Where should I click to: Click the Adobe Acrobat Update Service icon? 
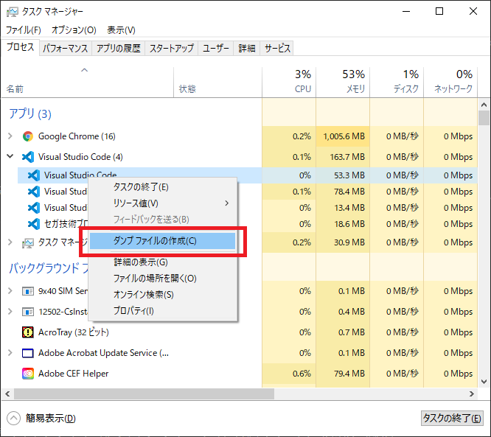pyautogui.click(x=28, y=353)
